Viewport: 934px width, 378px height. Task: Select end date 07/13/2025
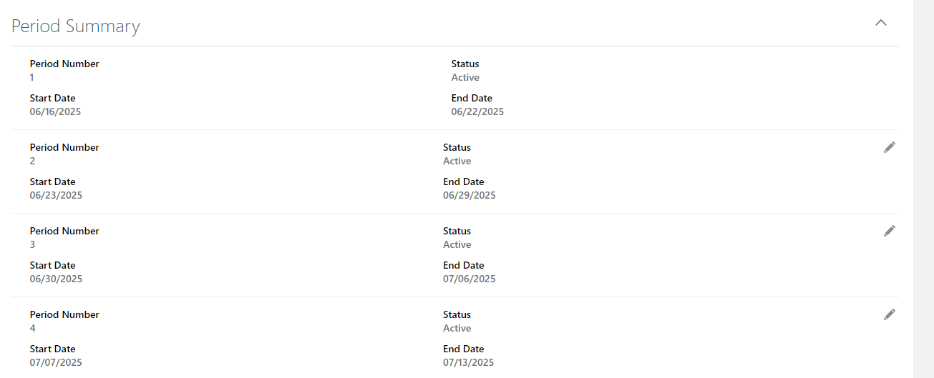[x=469, y=362]
